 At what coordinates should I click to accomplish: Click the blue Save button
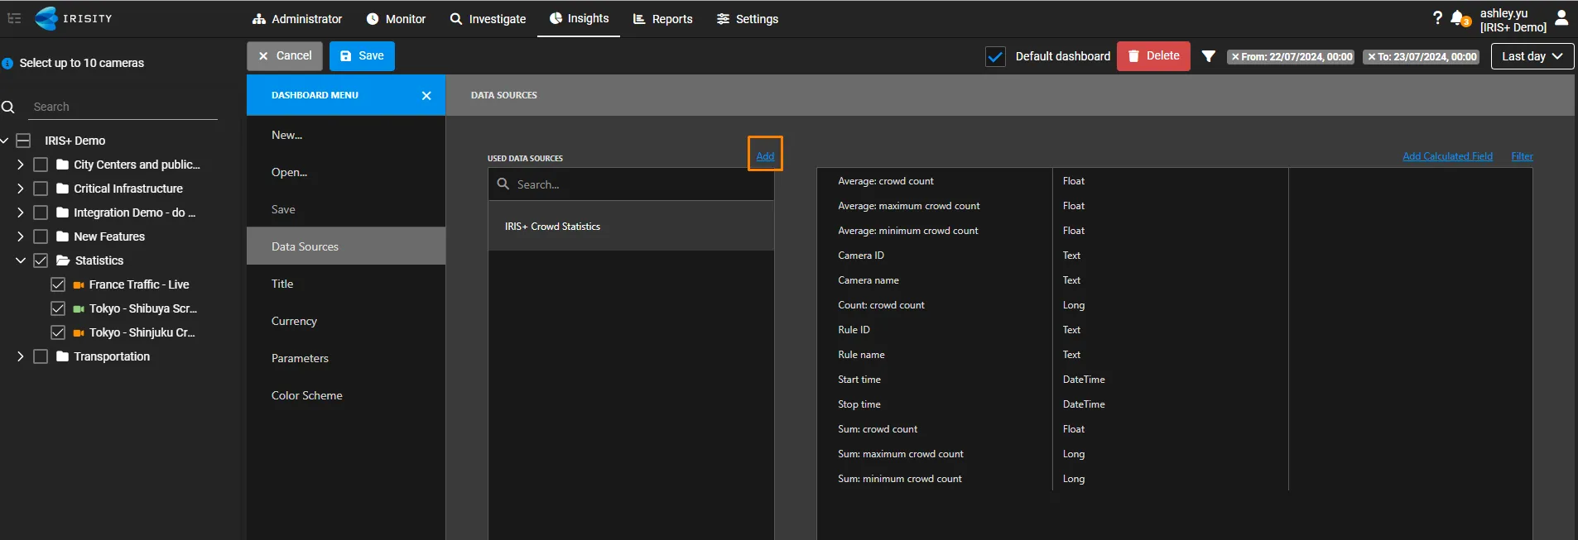(362, 55)
